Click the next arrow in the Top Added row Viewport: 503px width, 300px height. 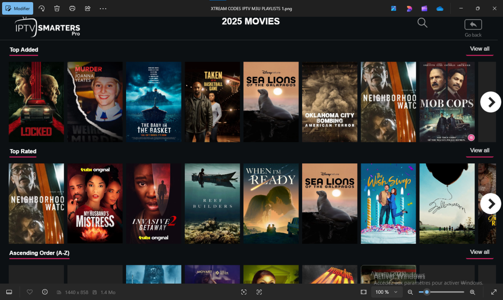pos(491,102)
